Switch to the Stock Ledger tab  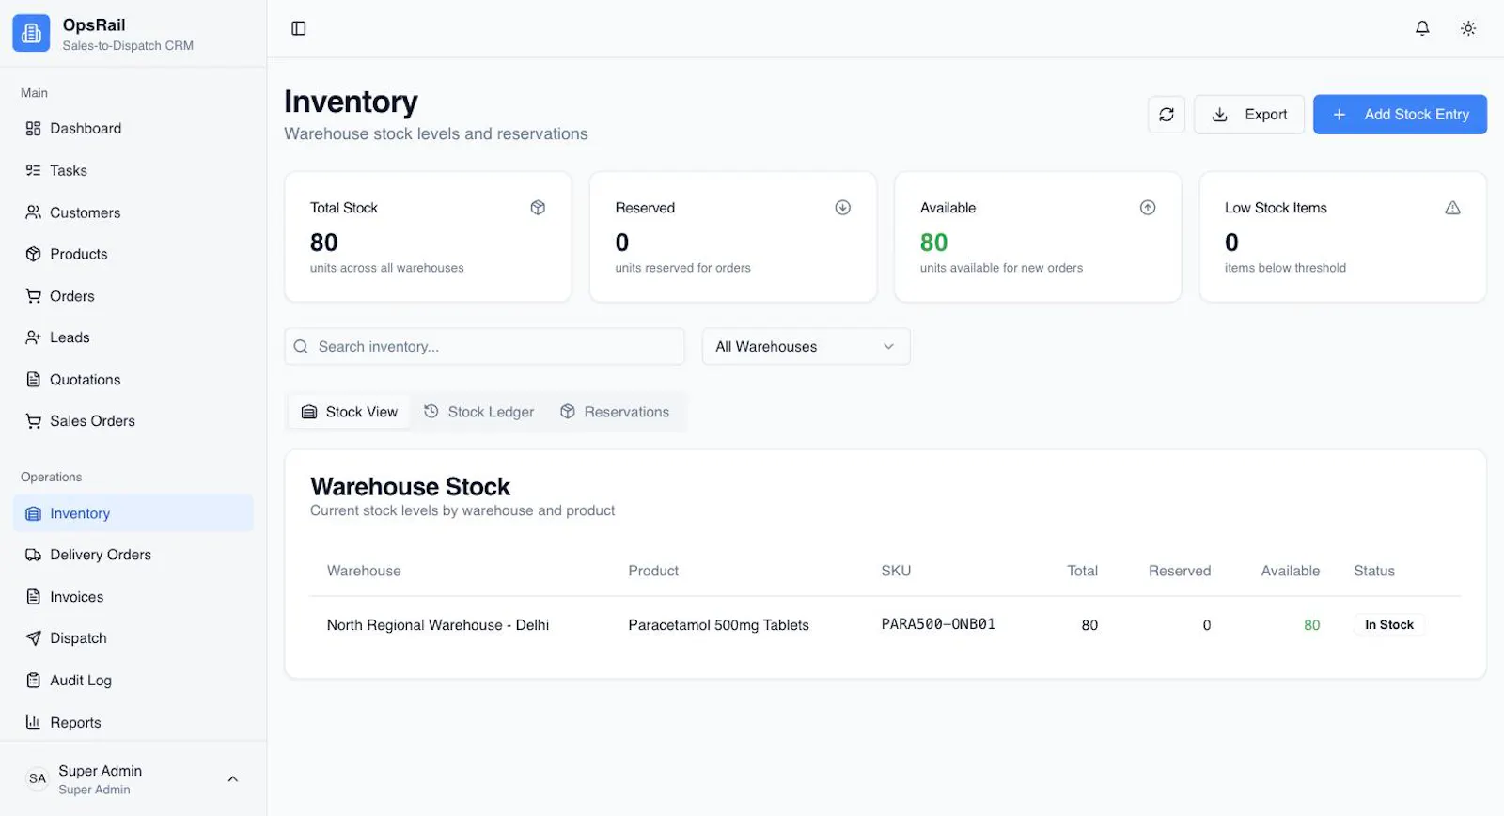point(479,412)
